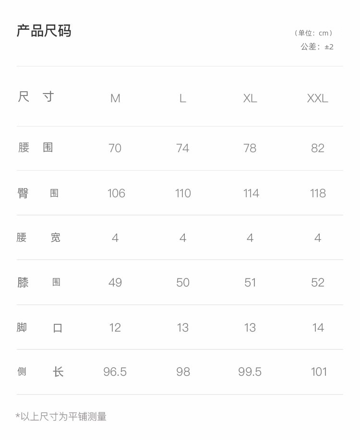Click the side length value 99.5
Screen dimensions: 360x440
tap(250, 372)
